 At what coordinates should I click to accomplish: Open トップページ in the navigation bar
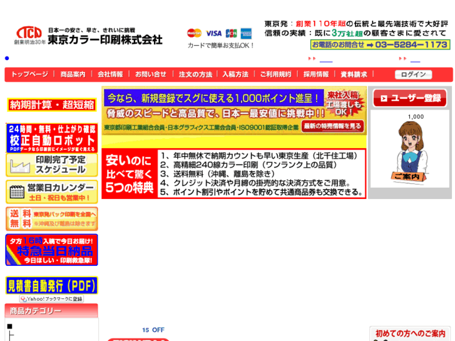29,74
